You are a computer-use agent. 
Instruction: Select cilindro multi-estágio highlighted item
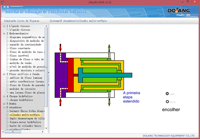click(25, 115)
